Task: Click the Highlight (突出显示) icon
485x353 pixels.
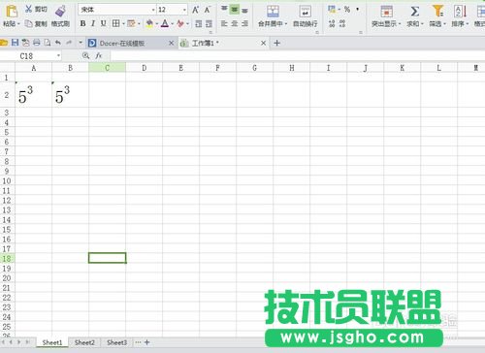Action: tap(386, 12)
